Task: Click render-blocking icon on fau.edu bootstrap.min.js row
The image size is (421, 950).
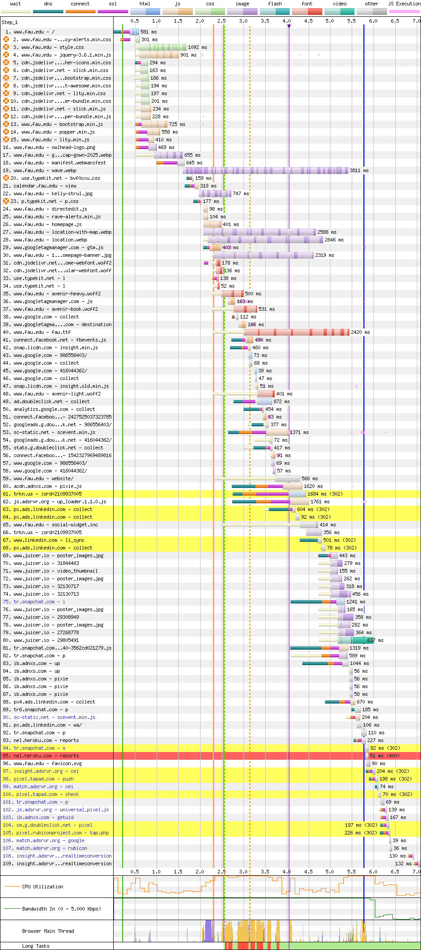Action: (6, 124)
